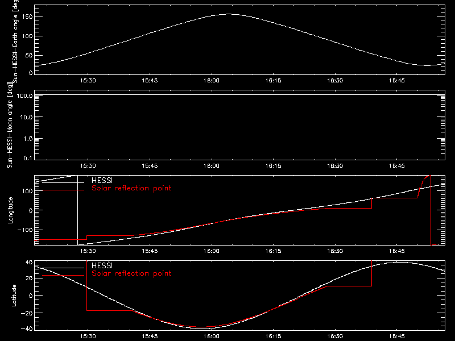Click the 20 tick on Latitude axis
Screen dimensions: 455x341
pyautogui.click(x=29, y=278)
